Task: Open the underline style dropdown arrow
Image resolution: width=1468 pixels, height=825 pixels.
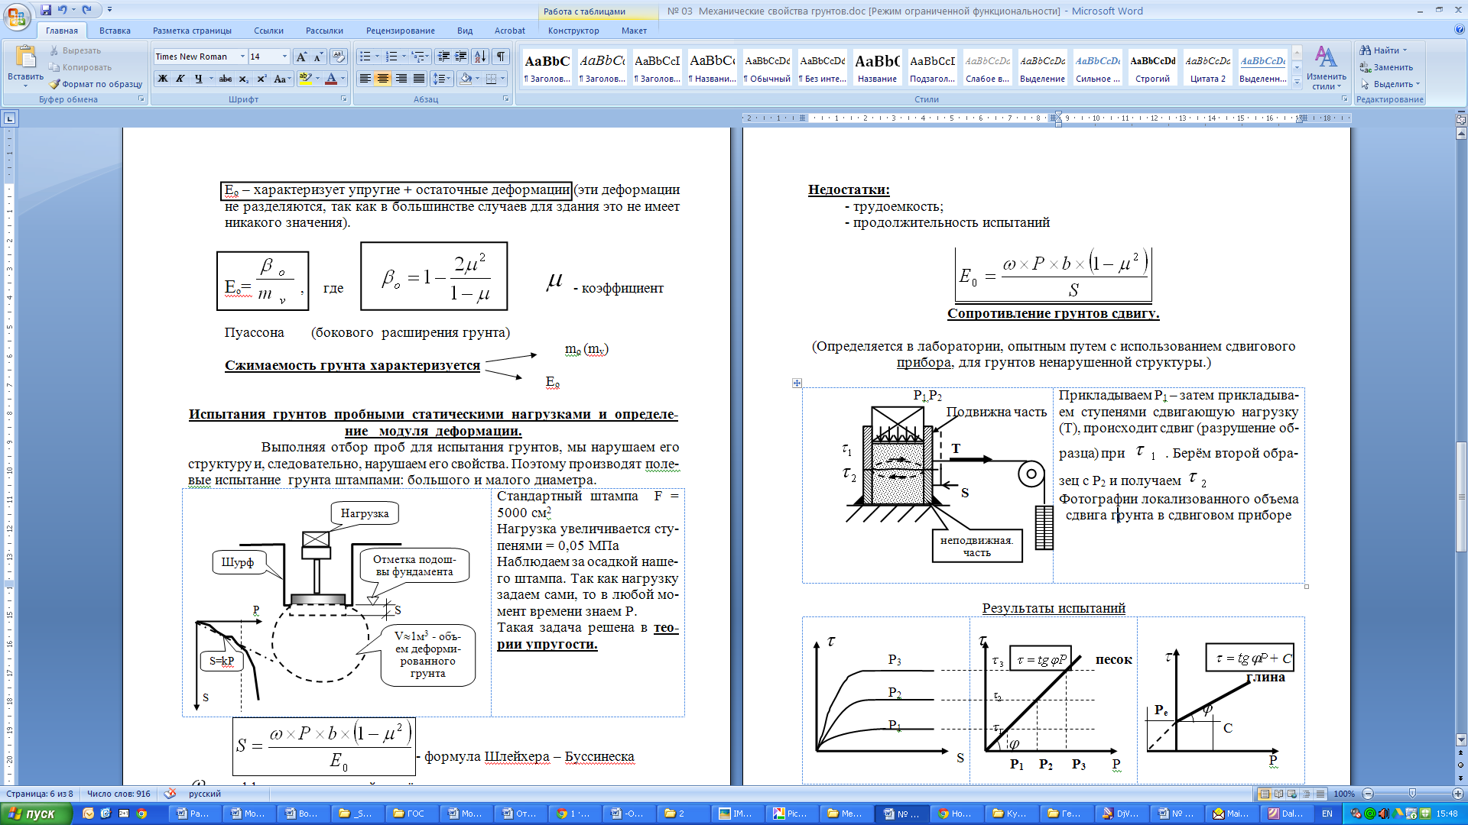Action: point(210,79)
